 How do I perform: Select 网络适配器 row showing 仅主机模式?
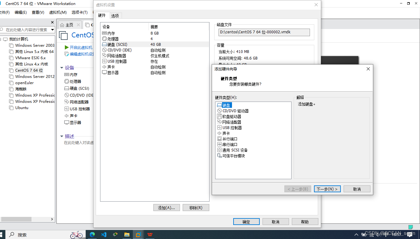[155, 55]
